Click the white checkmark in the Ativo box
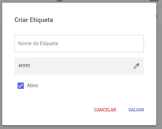This screenshot has width=162, height=129. [21, 86]
